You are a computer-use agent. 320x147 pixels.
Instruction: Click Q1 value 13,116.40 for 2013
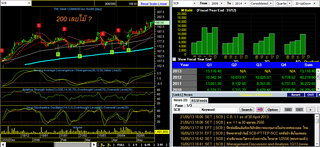[214, 71]
